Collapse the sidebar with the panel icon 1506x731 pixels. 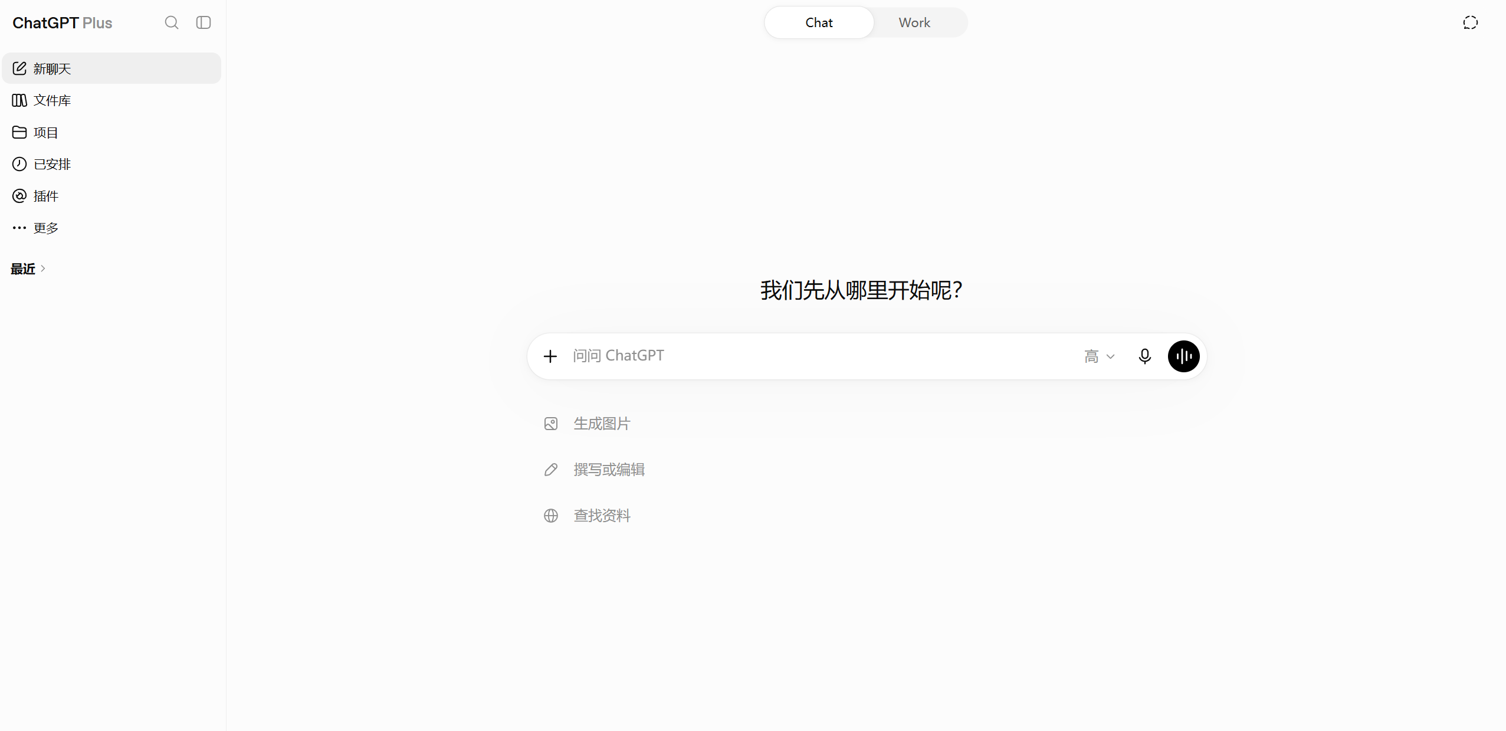pyautogui.click(x=204, y=22)
